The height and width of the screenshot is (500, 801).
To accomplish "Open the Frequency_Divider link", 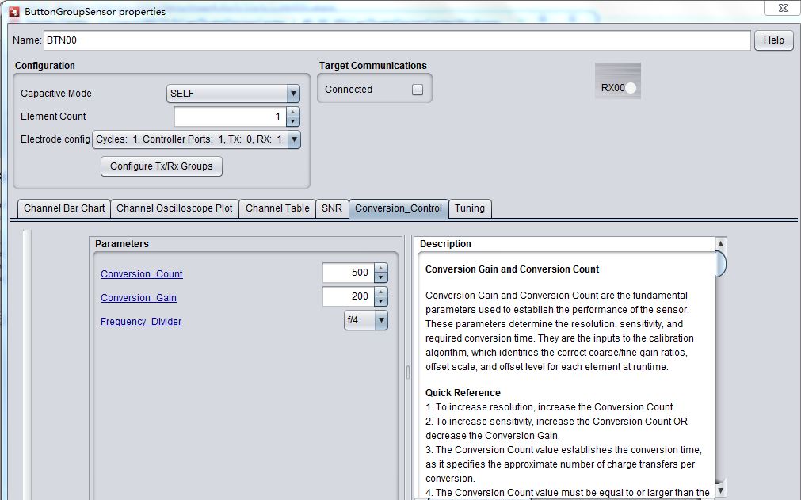I will pyautogui.click(x=141, y=322).
